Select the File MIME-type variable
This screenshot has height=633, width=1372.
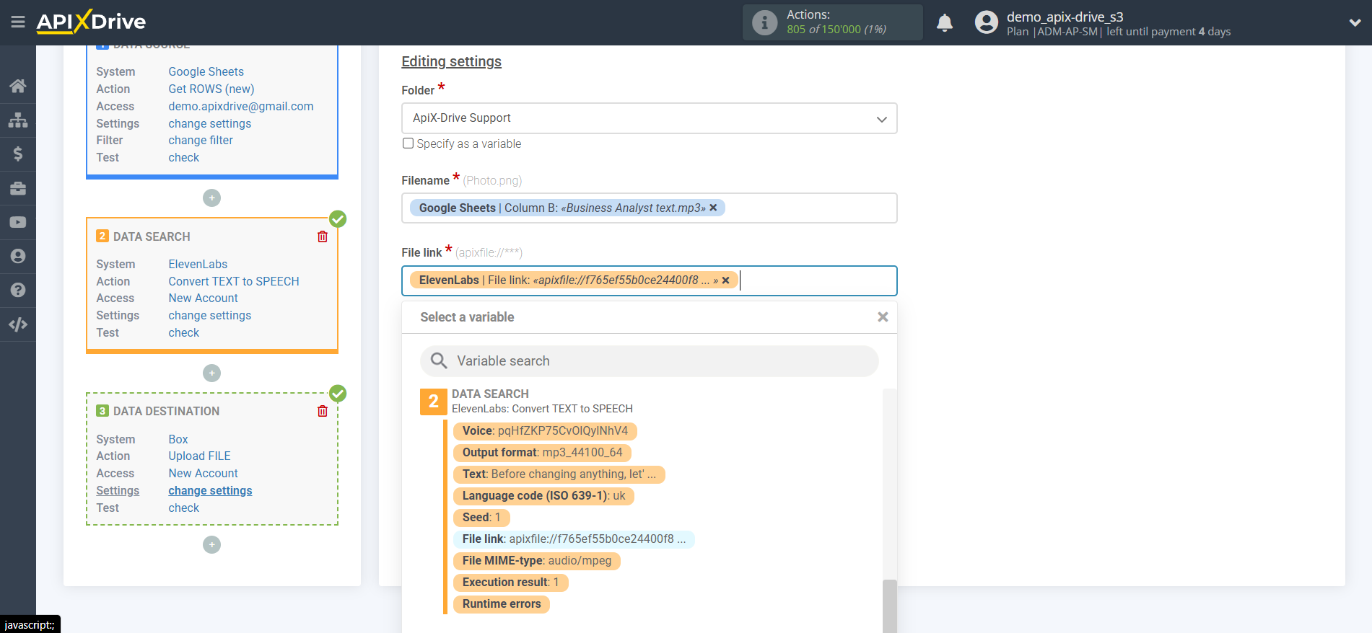[x=537, y=561]
